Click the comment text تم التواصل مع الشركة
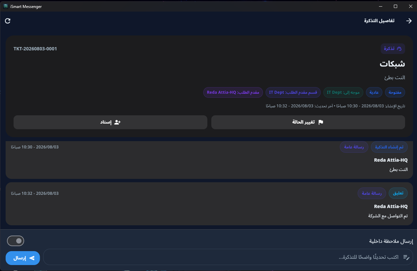 (x=388, y=216)
